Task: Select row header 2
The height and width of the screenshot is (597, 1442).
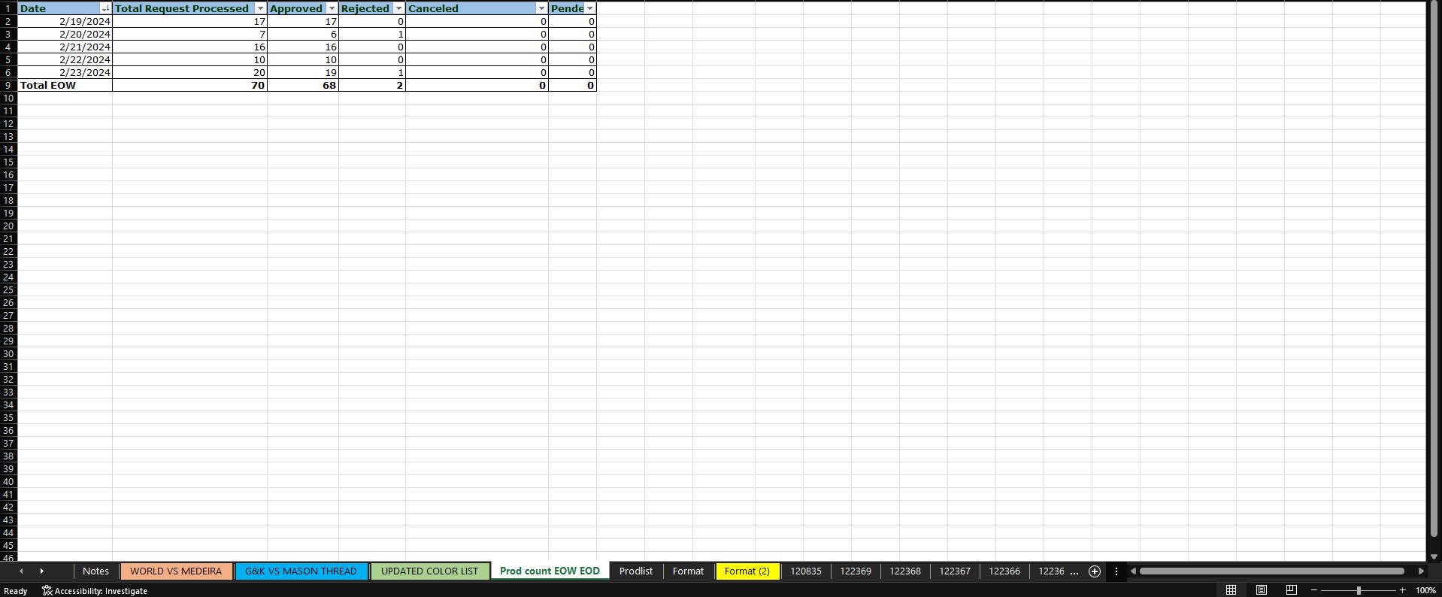Action: pos(8,21)
